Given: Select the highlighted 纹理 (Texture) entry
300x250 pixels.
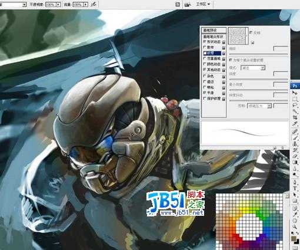Looking at the screenshot, I should [212, 53].
